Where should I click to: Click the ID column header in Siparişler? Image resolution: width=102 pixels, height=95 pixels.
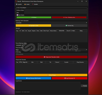pos(20,31)
